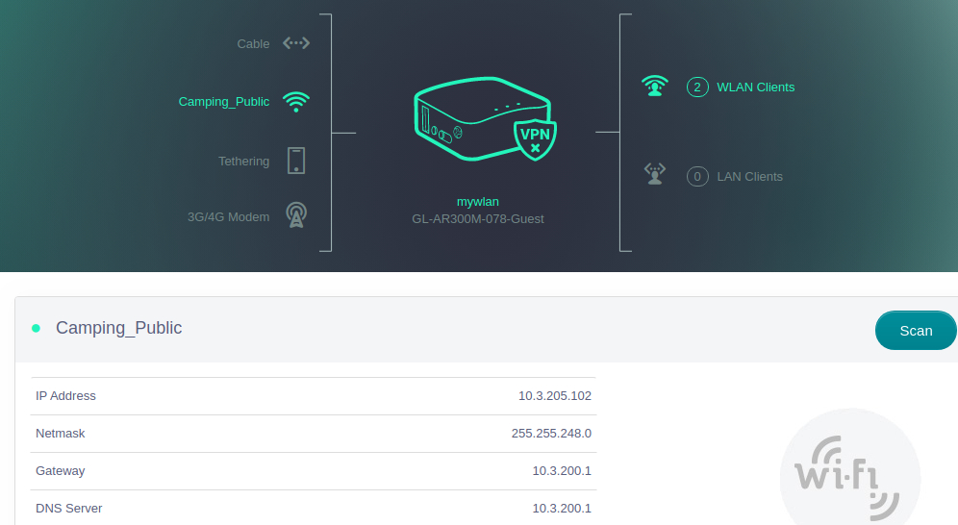Click the WLAN client count badge

coord(697,87)
